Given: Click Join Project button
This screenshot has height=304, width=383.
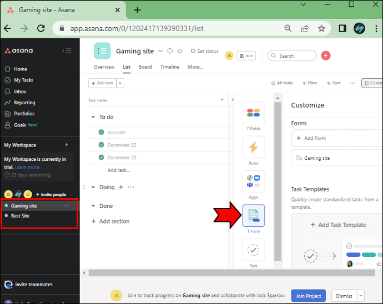Looking at the screenshot, I should click(x=309, y=296).
